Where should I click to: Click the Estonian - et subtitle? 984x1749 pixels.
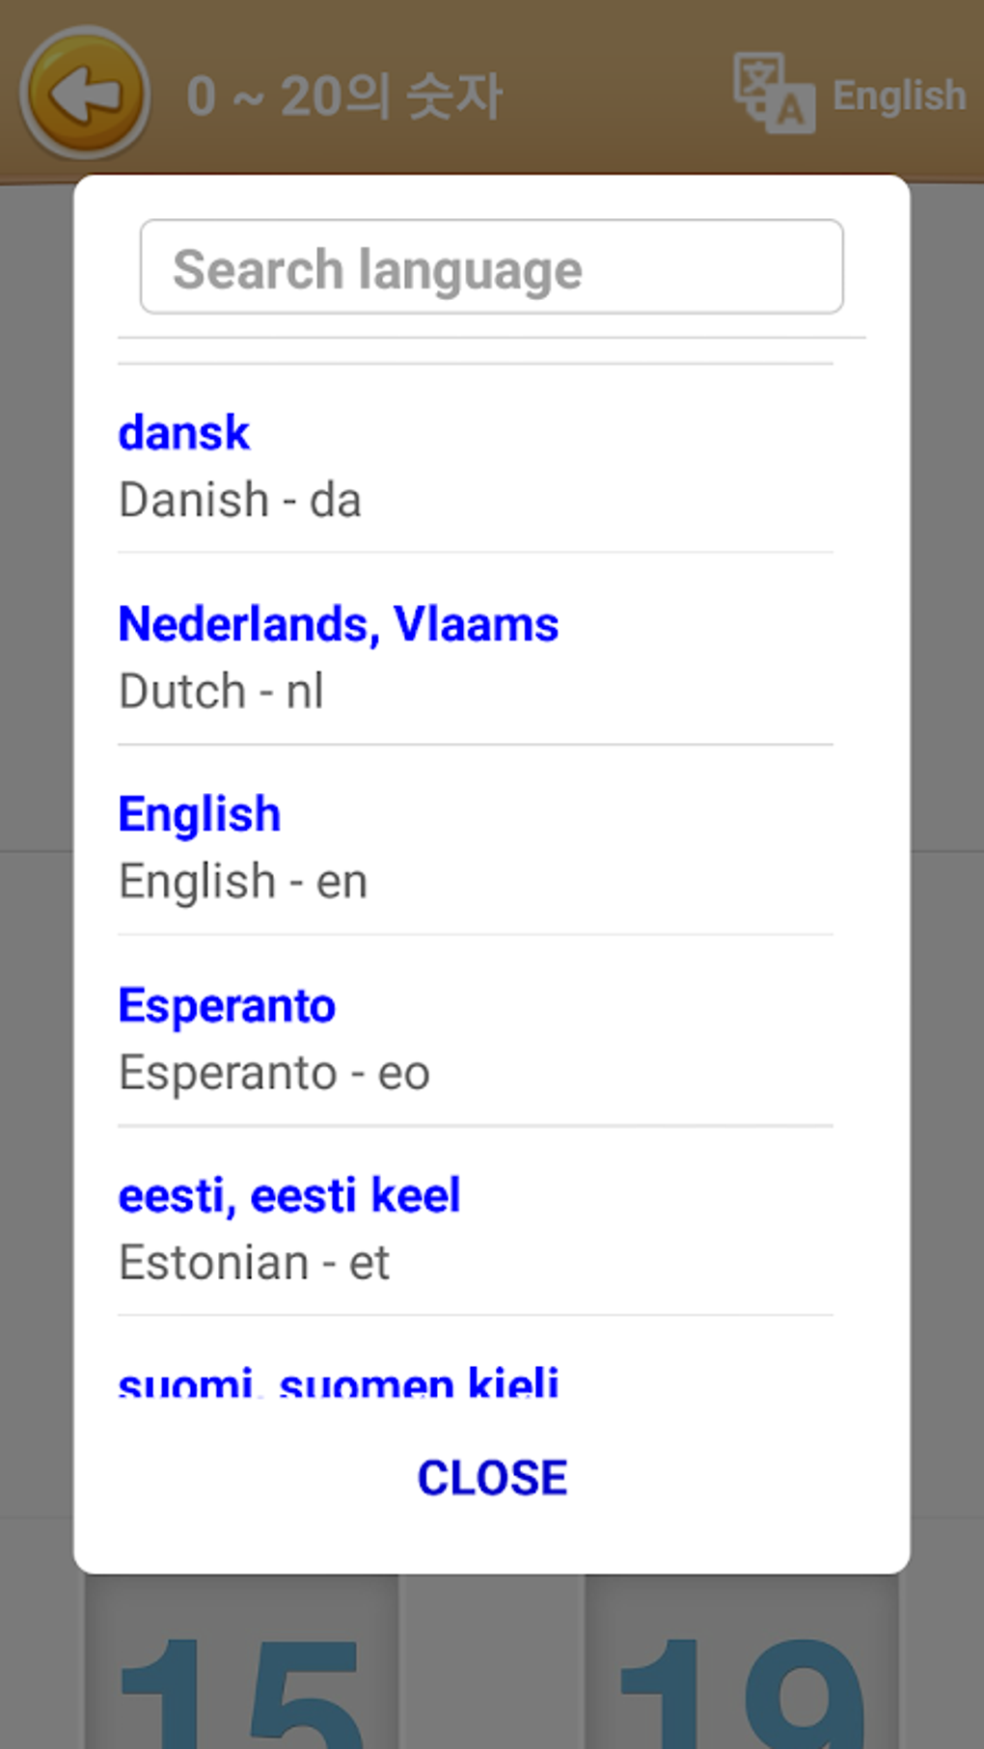click(254, 1263)
